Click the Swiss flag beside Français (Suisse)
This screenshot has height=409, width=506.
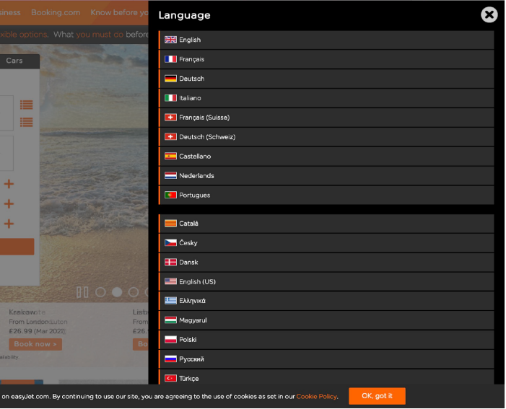170,118
